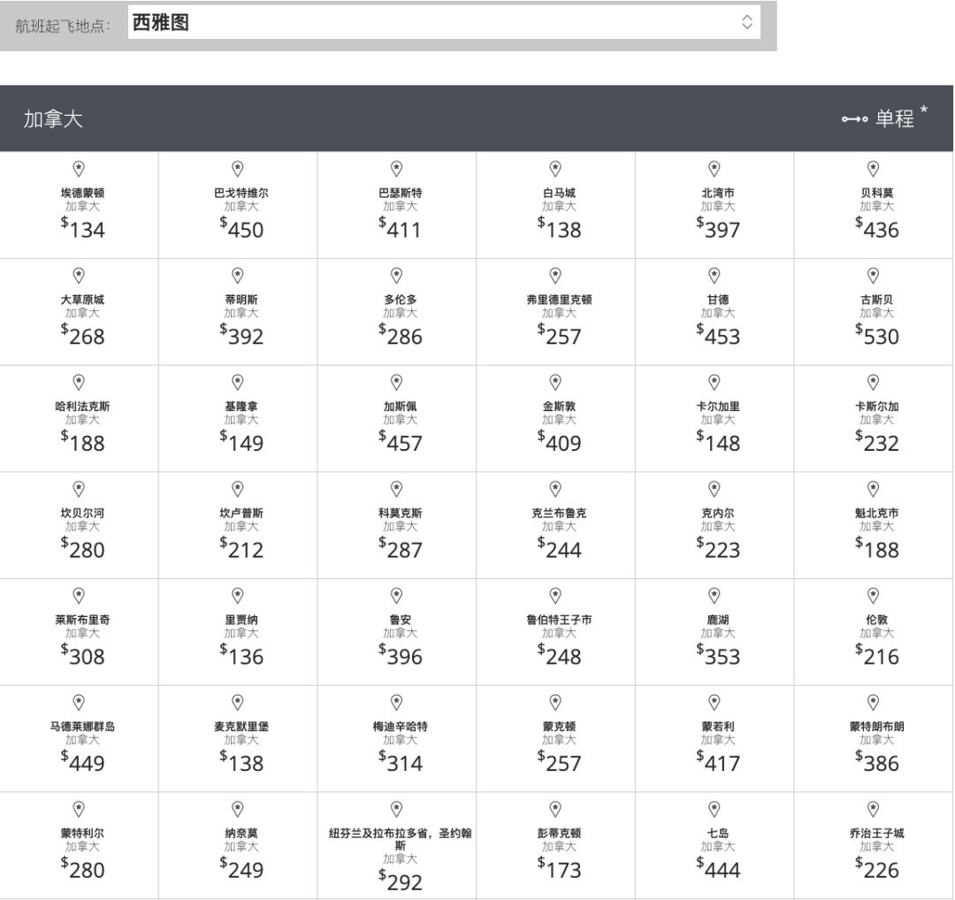
Task: Click the $417 fare under 蒙若利
Action: point(718,762)
